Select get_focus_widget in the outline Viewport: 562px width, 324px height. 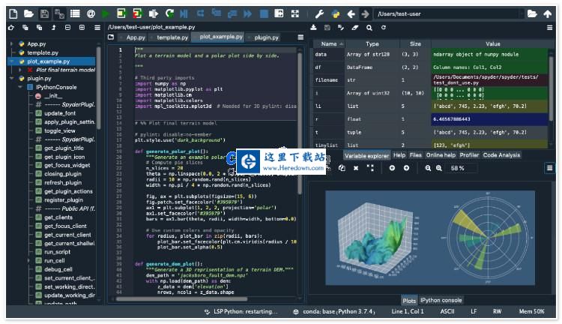click(67, 165)
